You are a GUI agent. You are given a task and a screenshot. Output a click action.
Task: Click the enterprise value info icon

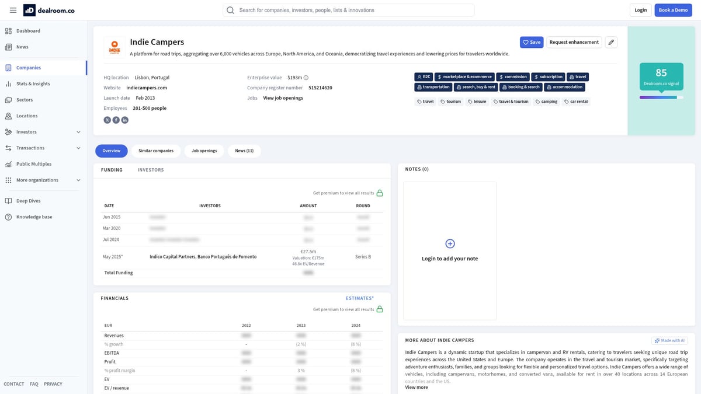[x=306, y=78]
